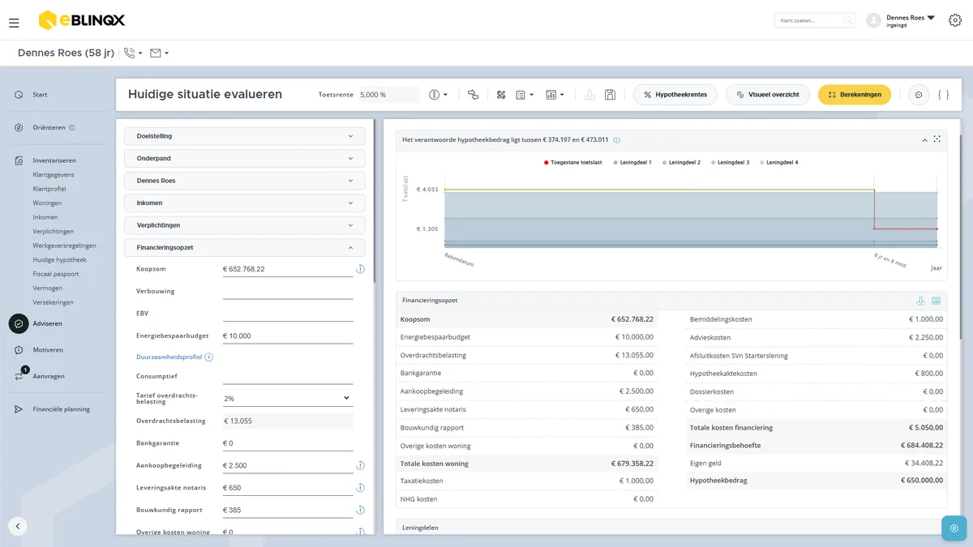Toggle Leningdeel 2 legend series
Image resolution: width=973 pixels, height=547 pixels.
click(x=682, y=163)
